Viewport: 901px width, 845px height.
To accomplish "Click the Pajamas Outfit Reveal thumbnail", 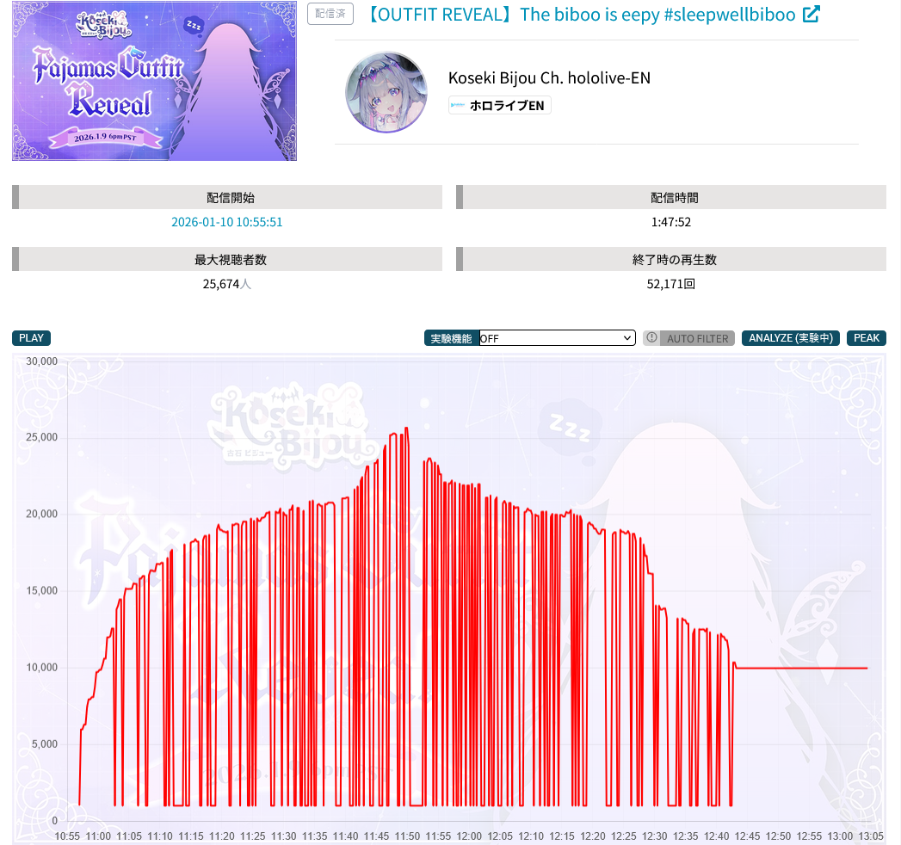I will pyautogui.click(x=155, y=81).
